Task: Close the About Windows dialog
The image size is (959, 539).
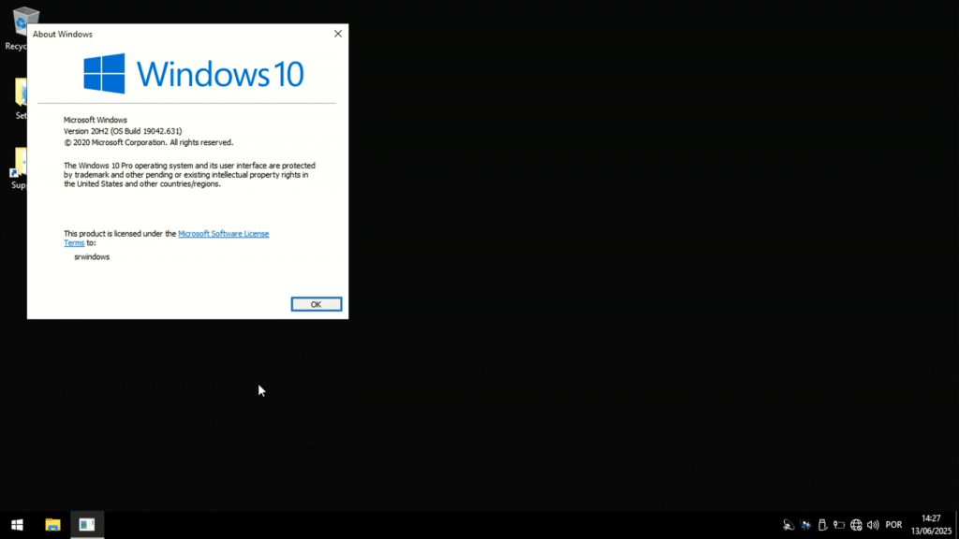Action: 337,35
